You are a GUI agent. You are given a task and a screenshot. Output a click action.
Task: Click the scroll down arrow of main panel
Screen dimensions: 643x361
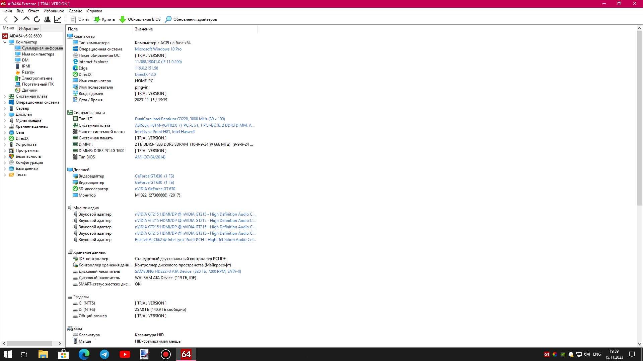639,344
